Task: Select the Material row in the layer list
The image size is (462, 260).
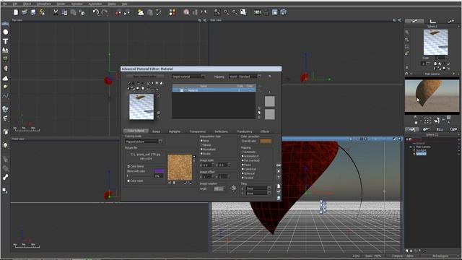Action: [x=214, y=90]
